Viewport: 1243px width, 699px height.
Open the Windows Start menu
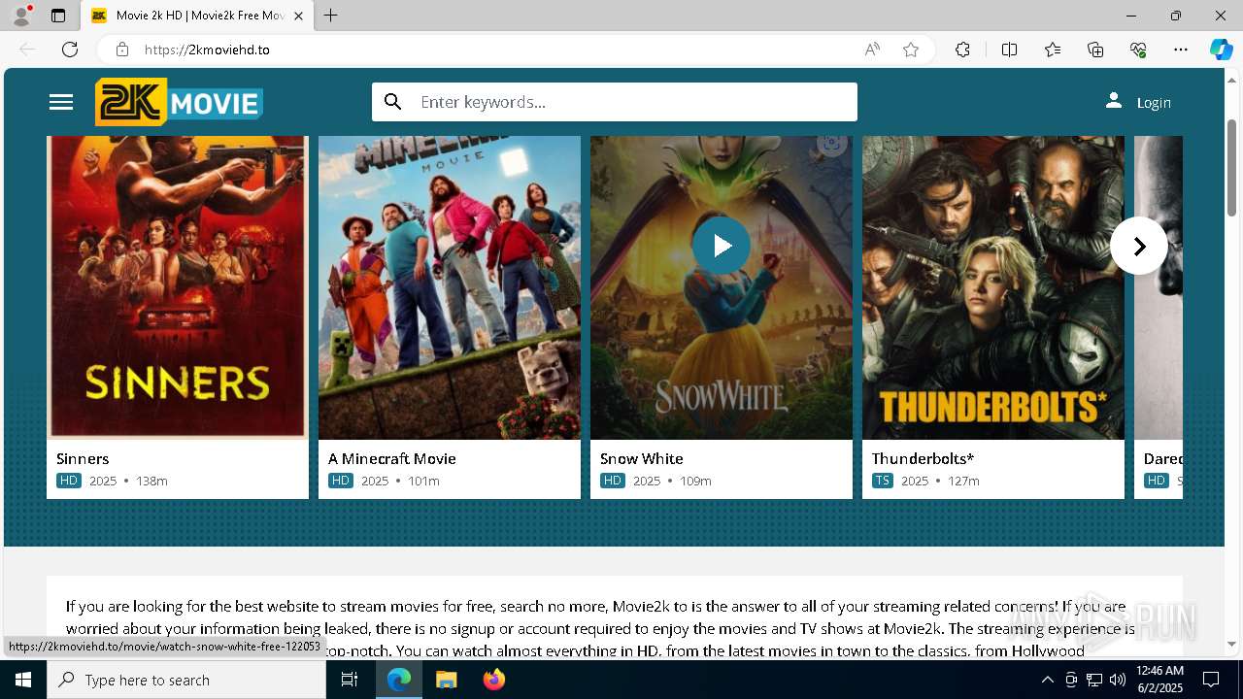[23, 680]
